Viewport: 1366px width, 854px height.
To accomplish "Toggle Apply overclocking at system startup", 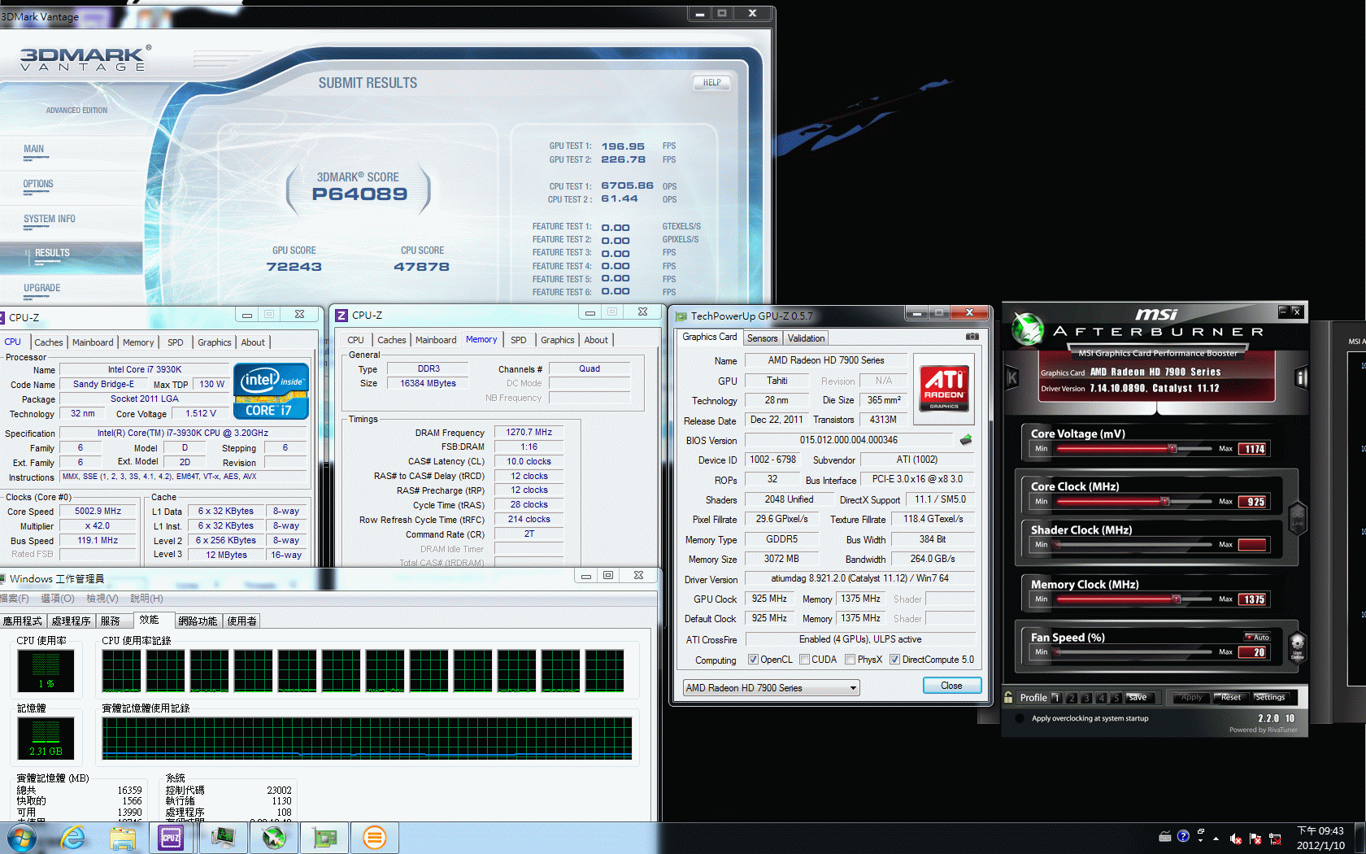I will tap(1020, 718).
